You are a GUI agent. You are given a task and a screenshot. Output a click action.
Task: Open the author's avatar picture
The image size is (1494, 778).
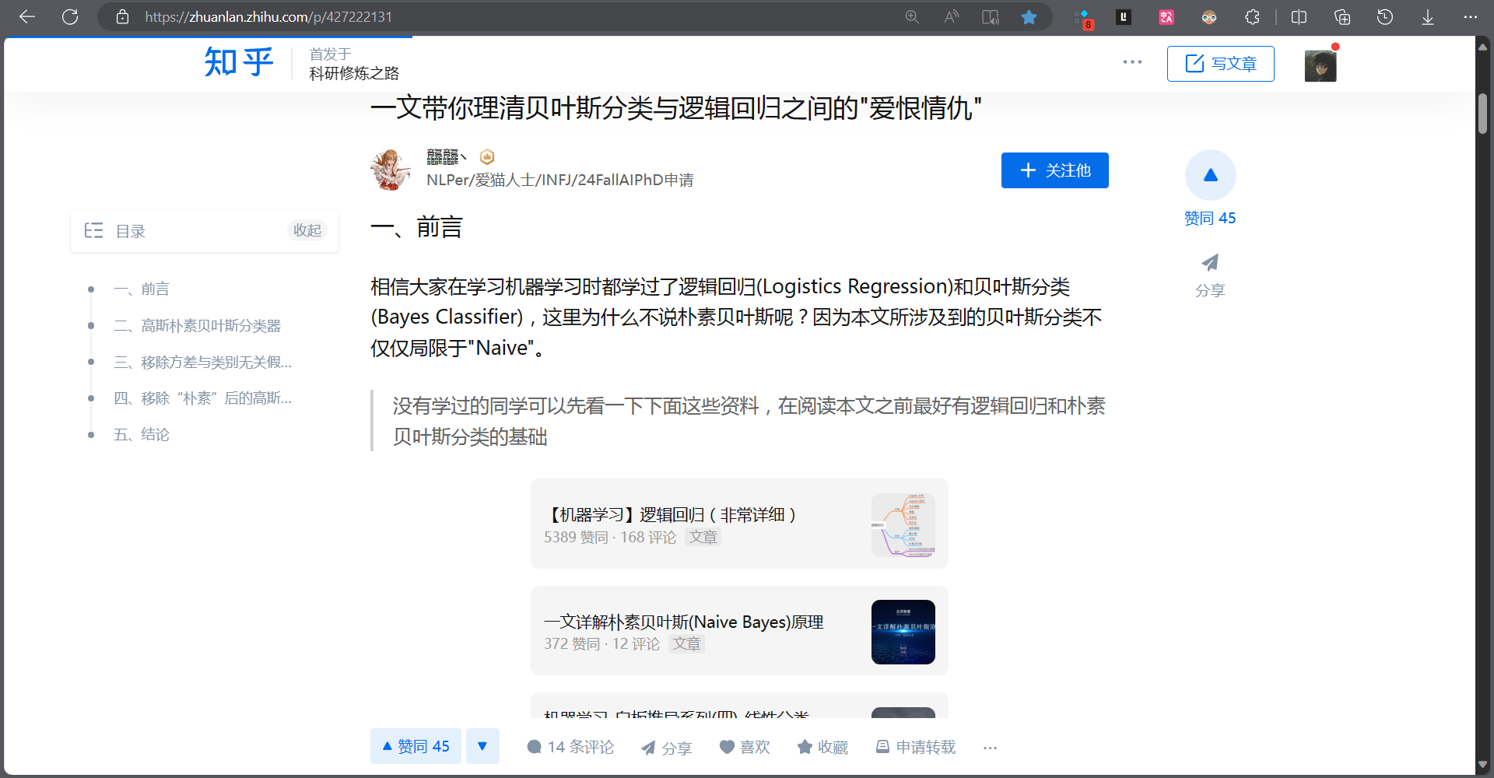(x=391, y=170)
